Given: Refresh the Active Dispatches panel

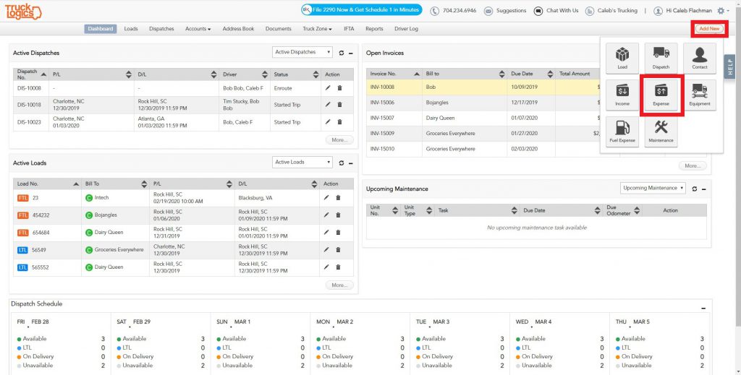Looking at the screenshot, I should tap(342, 53).
